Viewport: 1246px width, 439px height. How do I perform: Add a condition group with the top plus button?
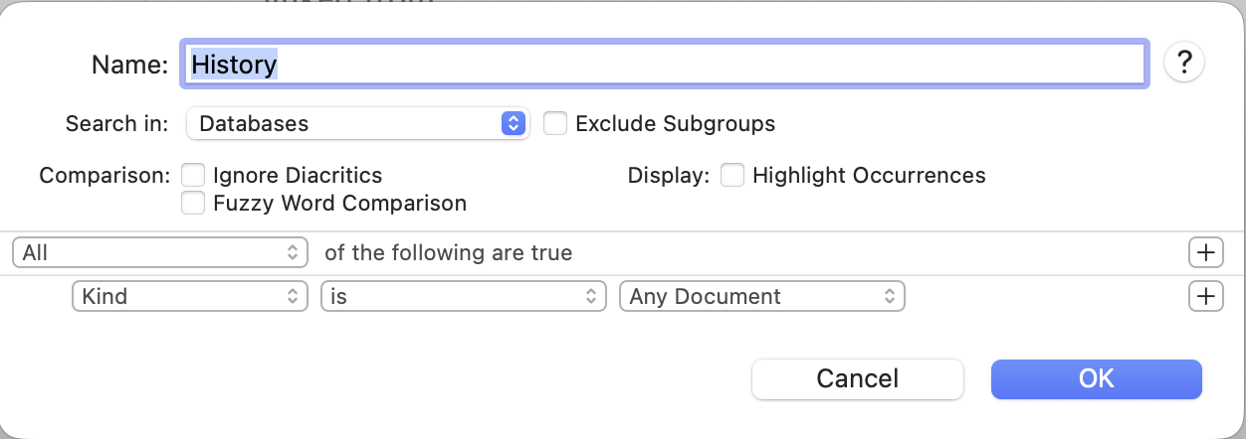[x=1206, y=252]
